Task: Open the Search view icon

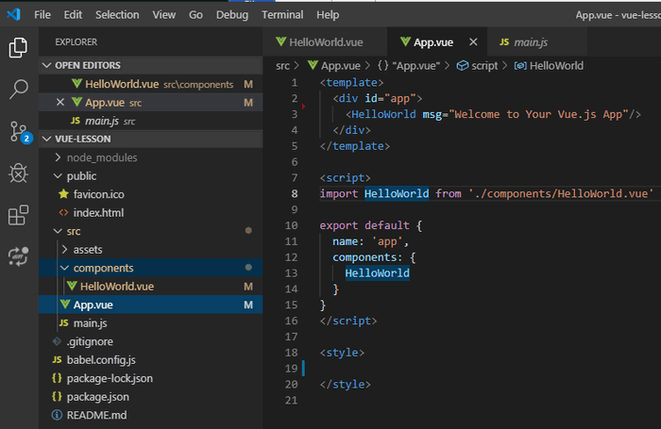Action: [x=18, y=90]
